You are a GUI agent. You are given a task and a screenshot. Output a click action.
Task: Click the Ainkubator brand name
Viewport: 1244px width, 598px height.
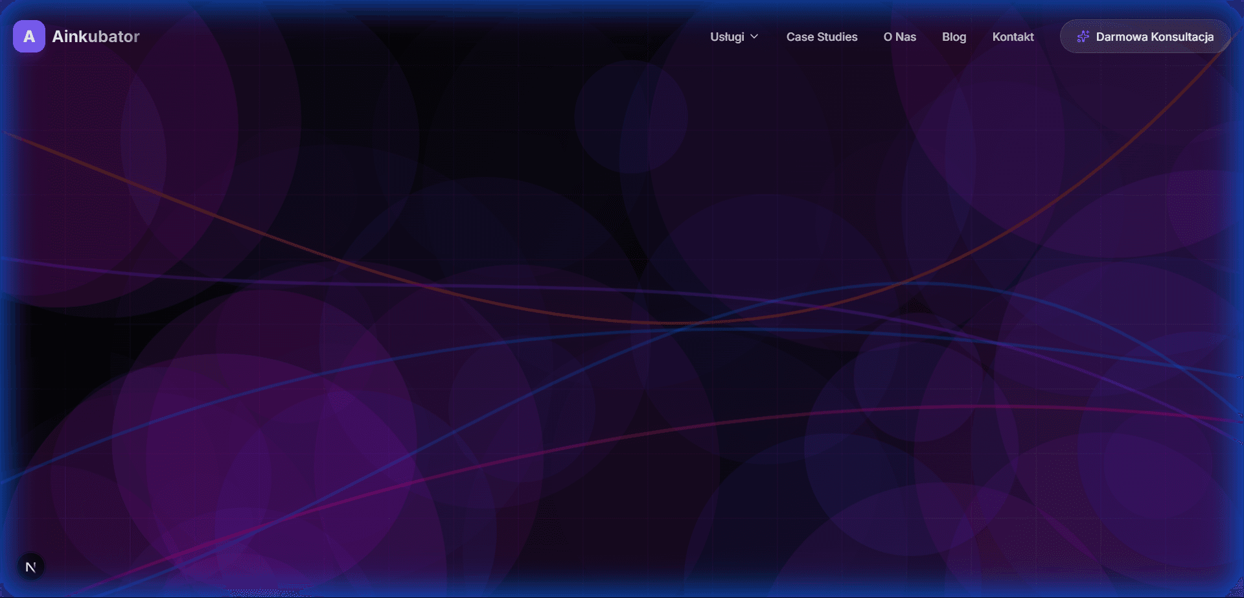tap(96, 36)
